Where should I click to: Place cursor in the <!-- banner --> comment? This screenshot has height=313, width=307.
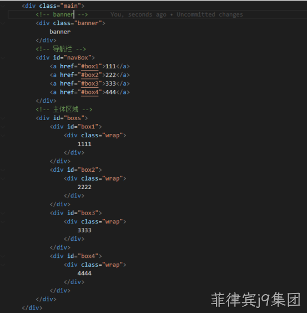[62, 14]
